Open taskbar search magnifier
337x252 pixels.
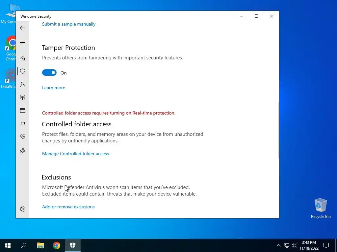24,245
